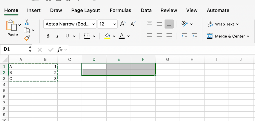Switch to the Home tab
Viewport: 255px width, 121px height.
(11, 10)
